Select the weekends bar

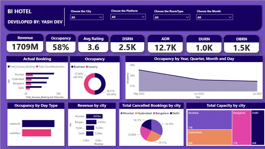[38, 123]
